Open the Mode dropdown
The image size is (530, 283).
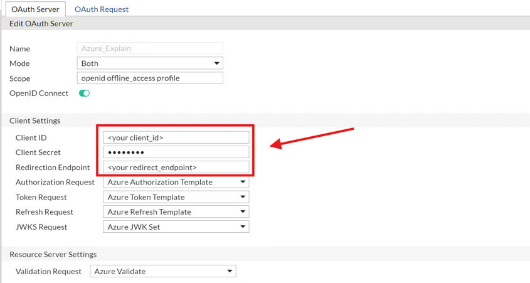click(x=149, y=63)
